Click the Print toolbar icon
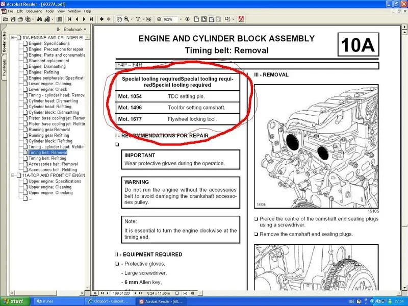 point(20,19)
